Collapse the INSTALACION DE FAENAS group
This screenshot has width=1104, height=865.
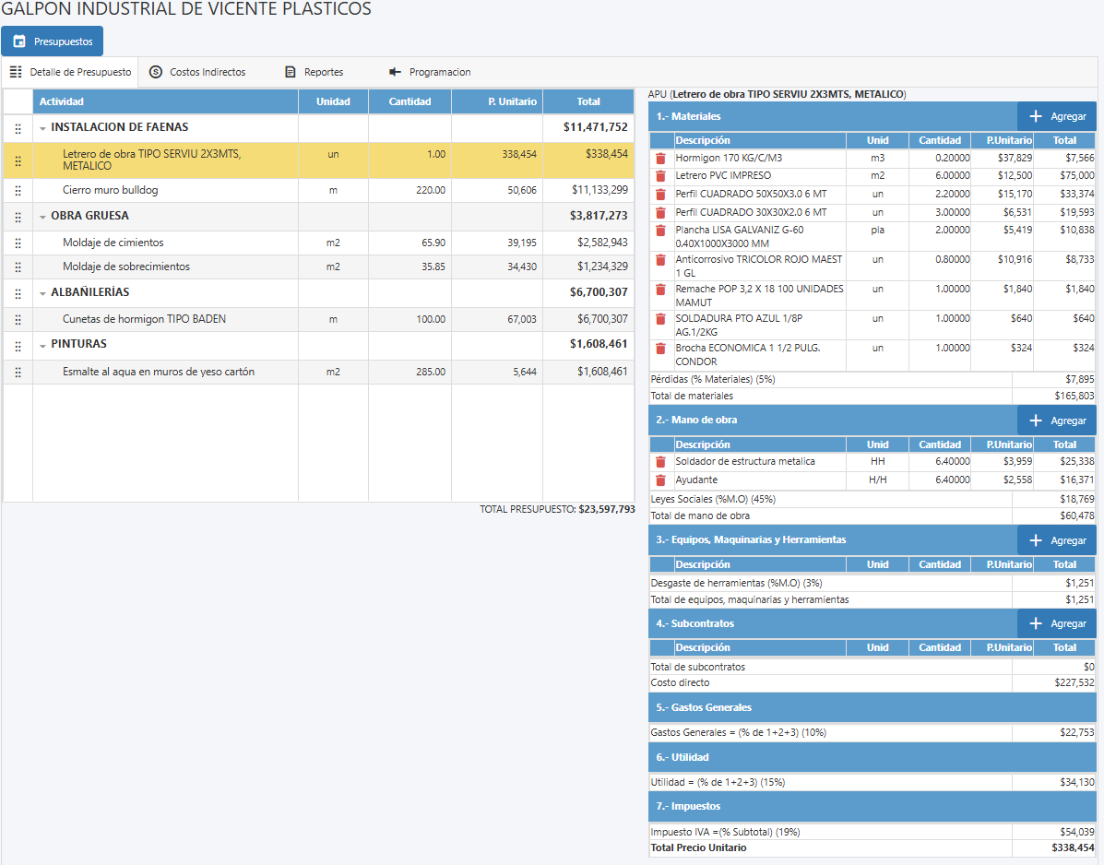[x=42, y=128]
